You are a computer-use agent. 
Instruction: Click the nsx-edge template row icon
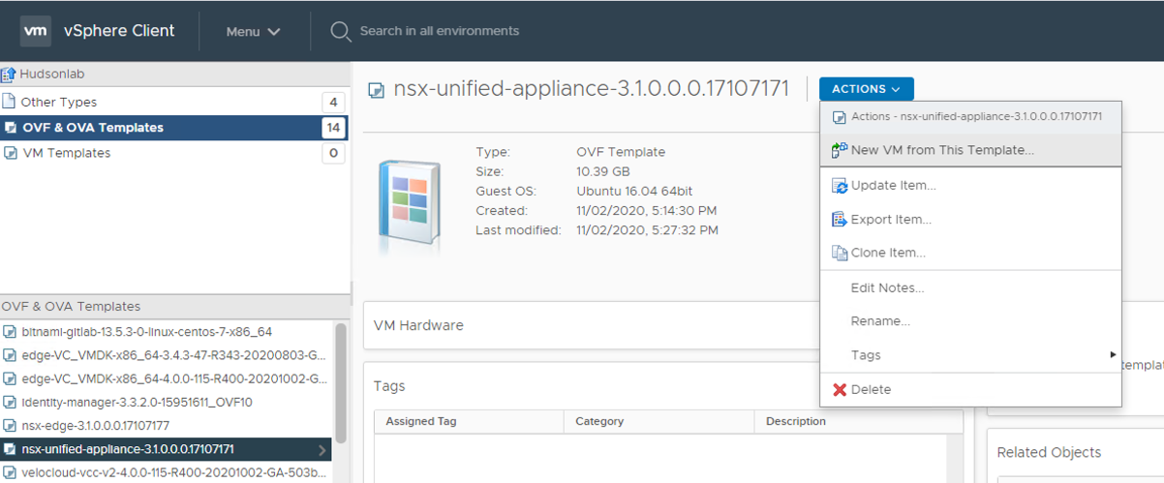11,425
